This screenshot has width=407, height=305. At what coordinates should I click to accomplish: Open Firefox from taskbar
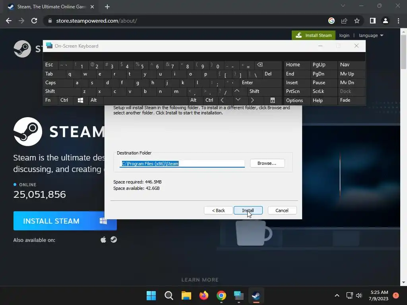click(204, 295)
